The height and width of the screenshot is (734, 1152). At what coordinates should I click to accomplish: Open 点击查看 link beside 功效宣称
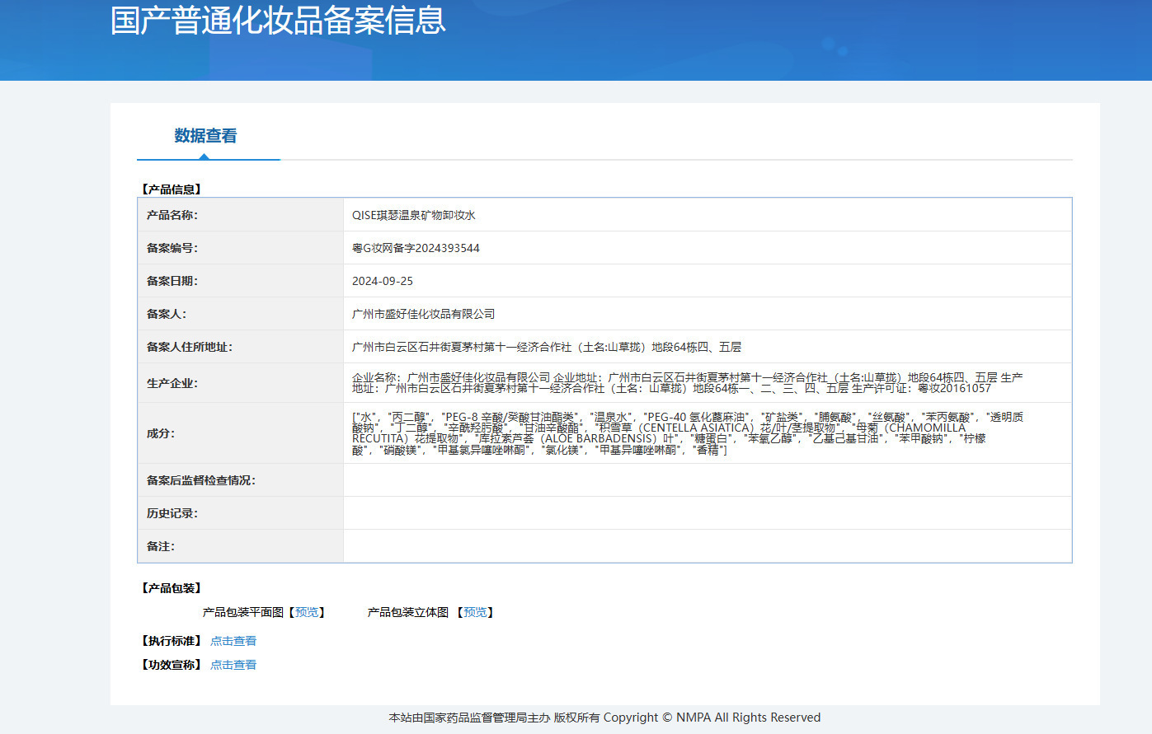coord(233,665)
